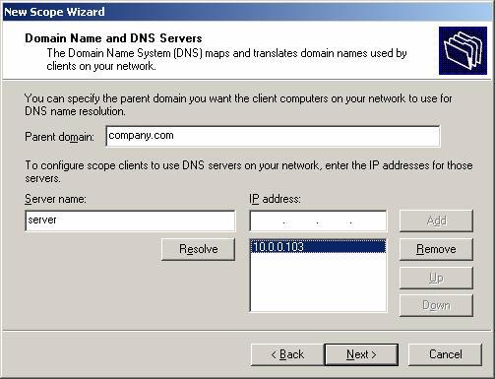Select 10.0.0.103 in the IP list
This screenshot has width=495, height=379.
pyautogui.click(x=318, y=247)
